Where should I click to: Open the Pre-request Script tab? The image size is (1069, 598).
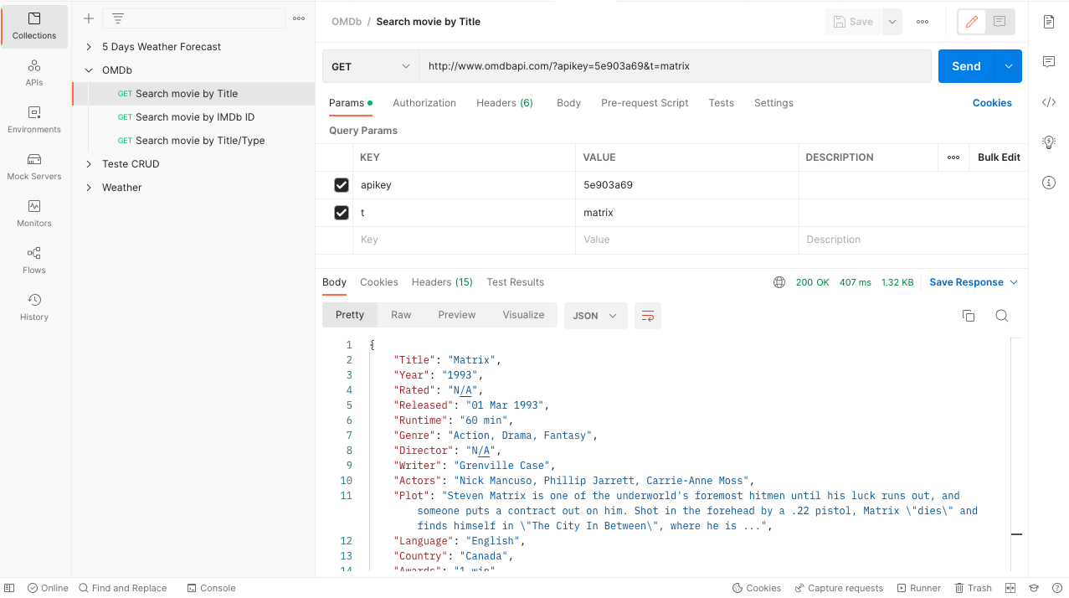coord(645,103)
